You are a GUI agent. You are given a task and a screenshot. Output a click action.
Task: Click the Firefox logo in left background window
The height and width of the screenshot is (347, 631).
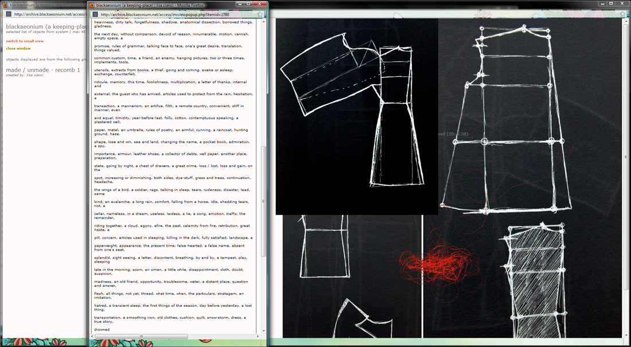coord(6,5)
